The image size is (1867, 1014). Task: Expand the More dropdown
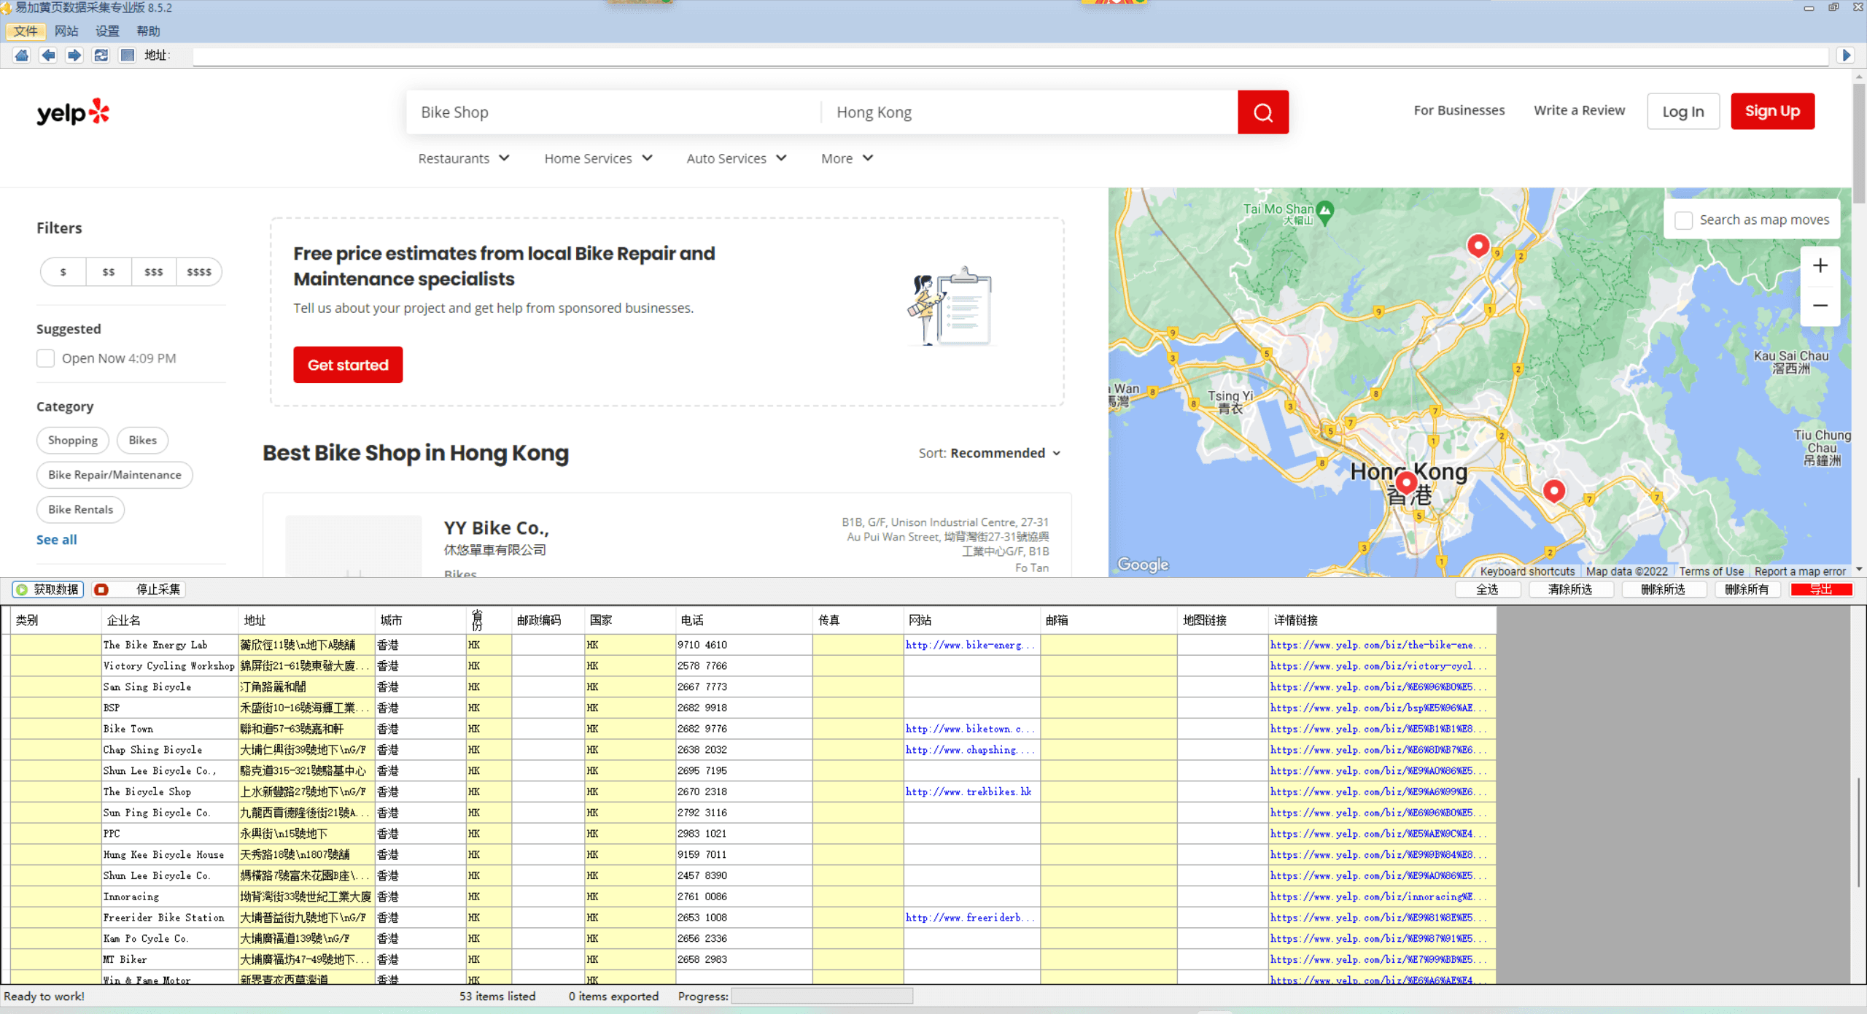click(847, 158)
